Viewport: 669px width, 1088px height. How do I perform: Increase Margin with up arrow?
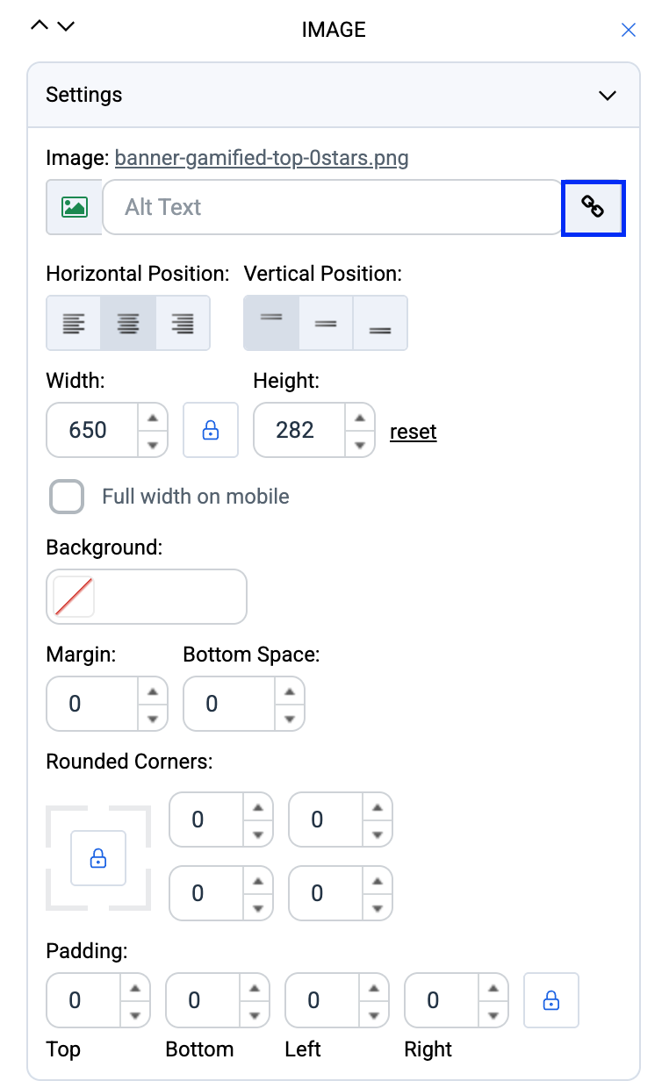point(153,691)
